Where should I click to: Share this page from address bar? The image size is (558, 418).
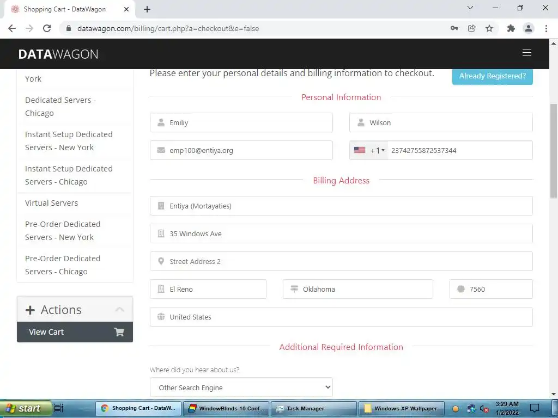(472, 28)
